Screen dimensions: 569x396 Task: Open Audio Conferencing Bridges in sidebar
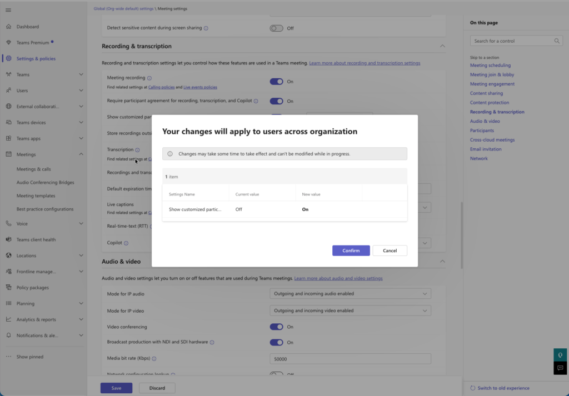pyautogui.click(x=45, y=183)
